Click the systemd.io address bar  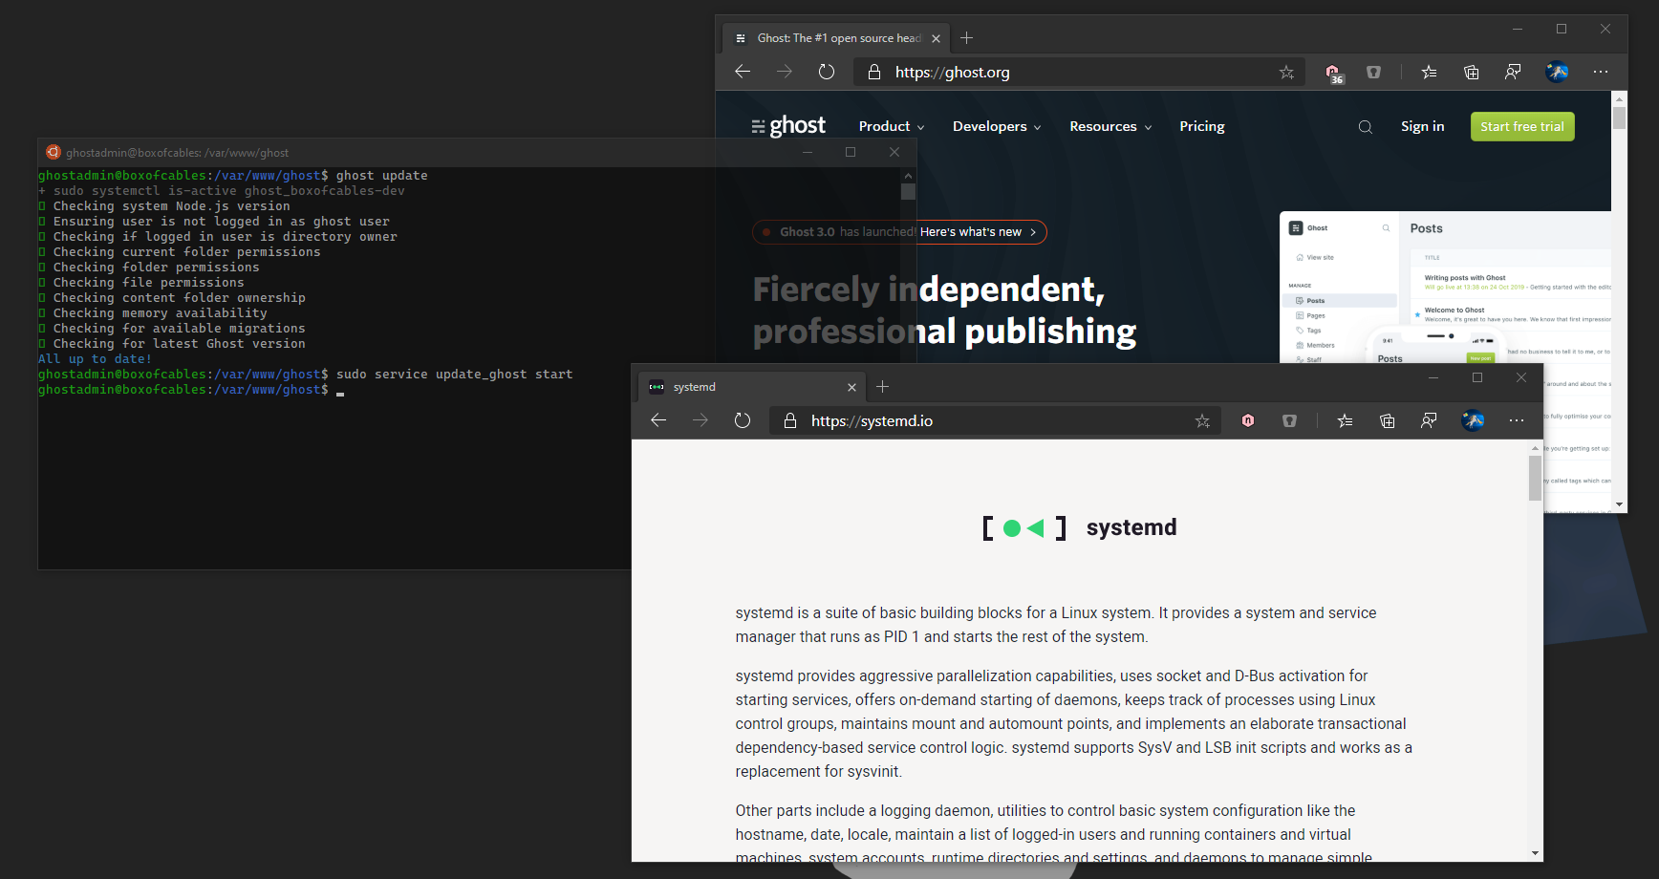coord(994,420)
